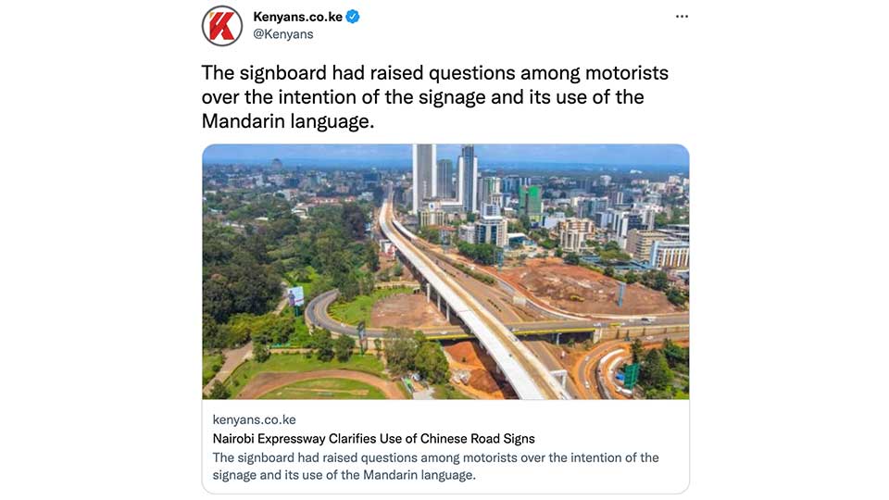Open the @Kenyans handle
Viewport: 889px width, 500px height.
(x=283, y=34)
